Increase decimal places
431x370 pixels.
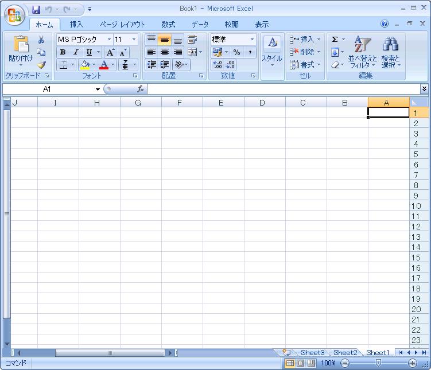[218, 65]
